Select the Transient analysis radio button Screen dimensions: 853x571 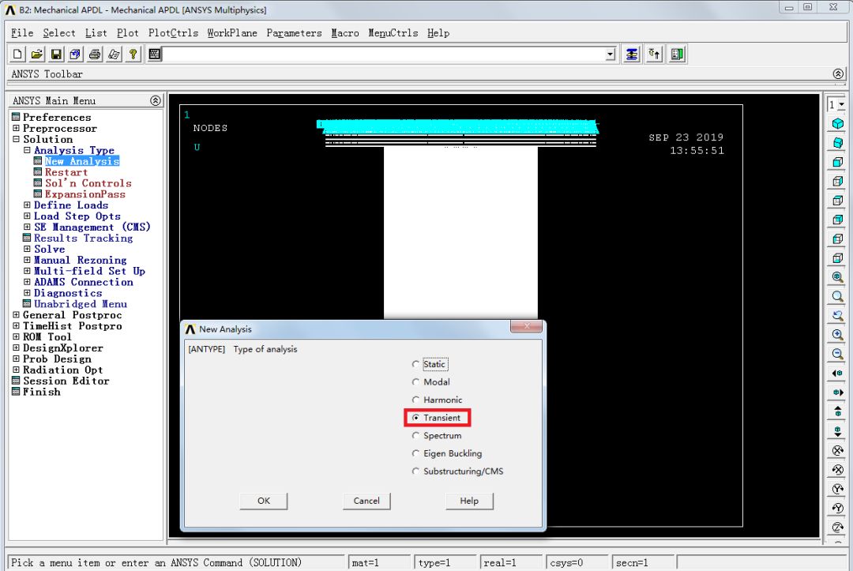(x=416, y=418)
